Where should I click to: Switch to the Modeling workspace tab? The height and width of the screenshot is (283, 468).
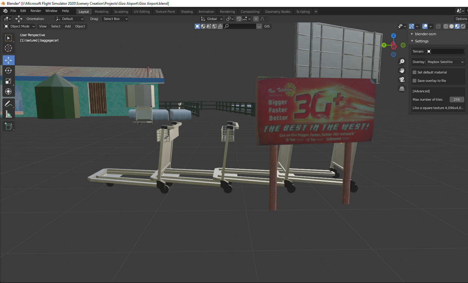click(x=101, y=12)
